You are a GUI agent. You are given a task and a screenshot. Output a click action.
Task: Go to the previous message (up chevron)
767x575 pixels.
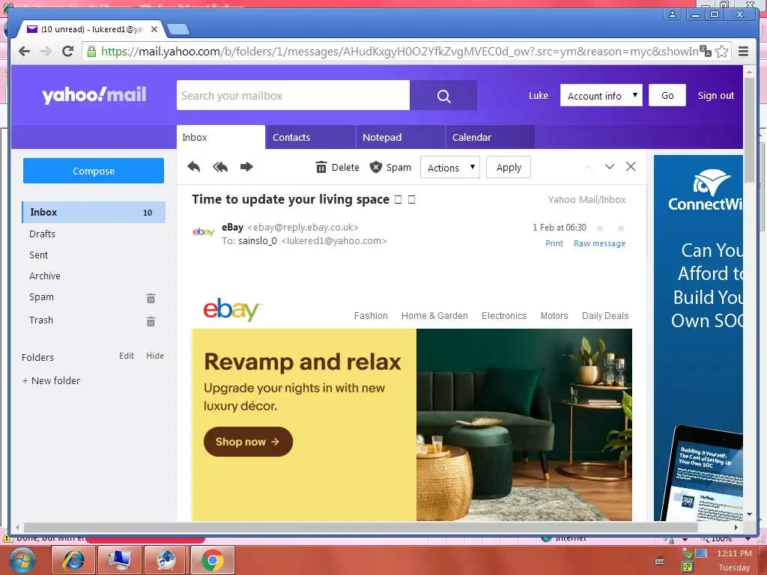tap(589, 167)
